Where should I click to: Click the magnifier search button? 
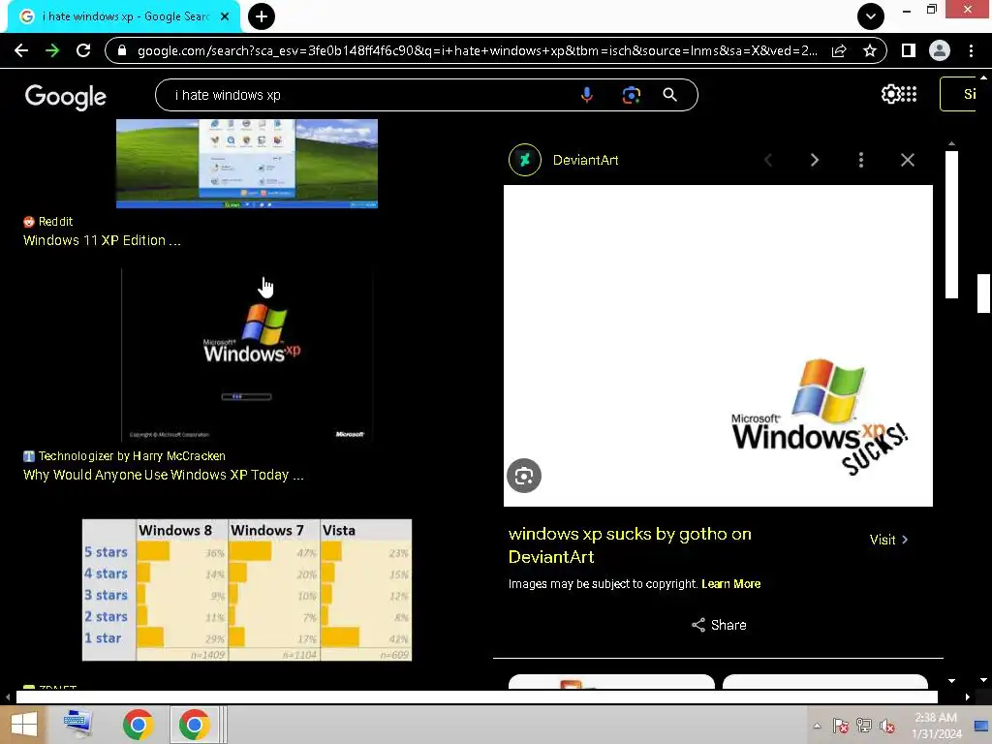(669, 95)
